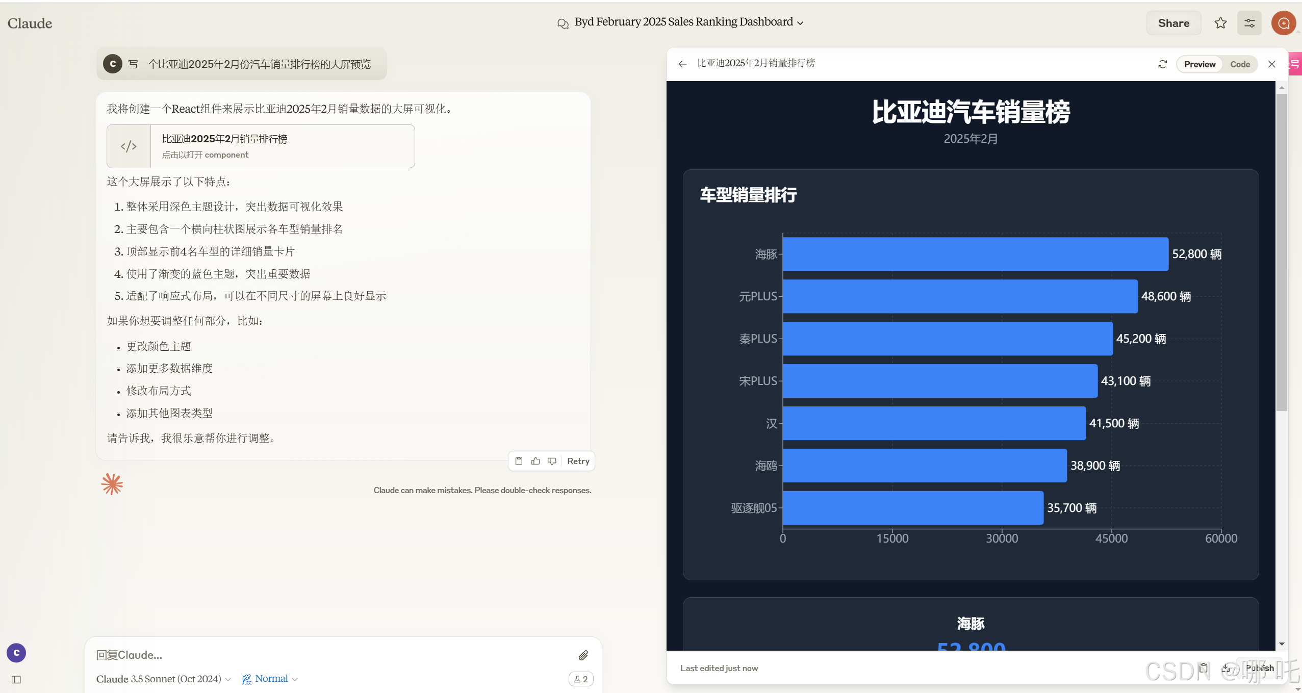The width and height of the screenshot is (1302, 693).
Task: Click the paperclip attachment icon
Action: 583,655
